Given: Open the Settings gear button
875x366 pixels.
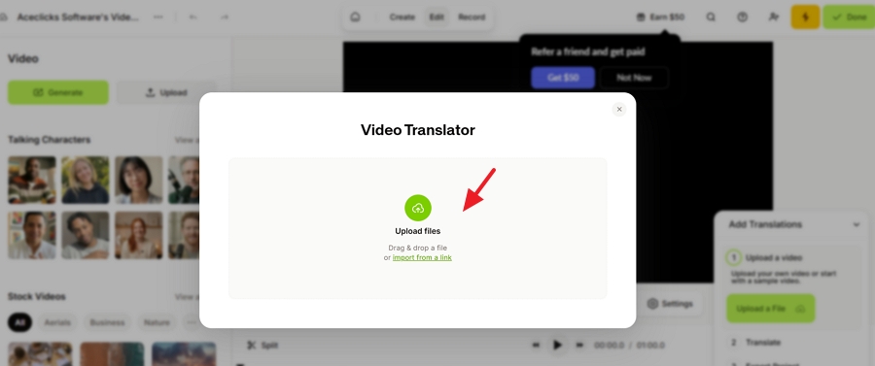Looking at the screenshot, I should tap(670, 304).
